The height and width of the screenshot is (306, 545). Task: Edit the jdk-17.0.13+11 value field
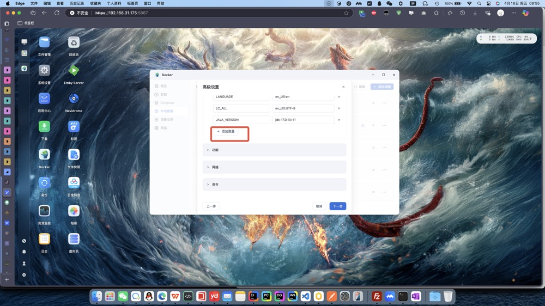coord(303,119)
